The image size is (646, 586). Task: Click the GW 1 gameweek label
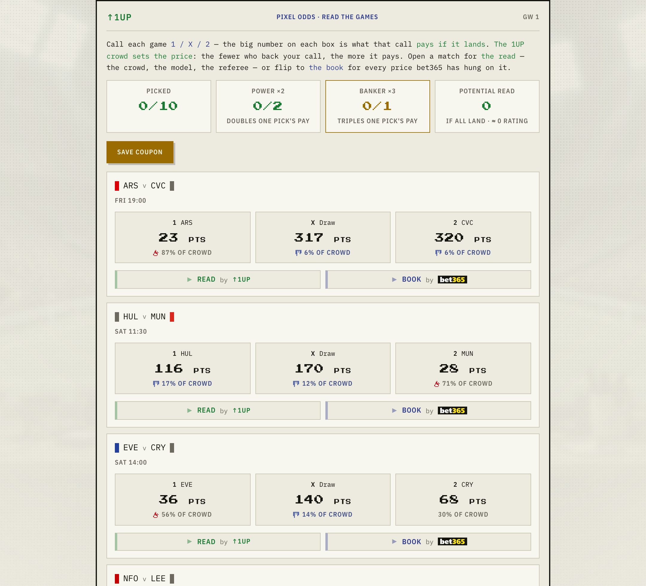(531, 17)
